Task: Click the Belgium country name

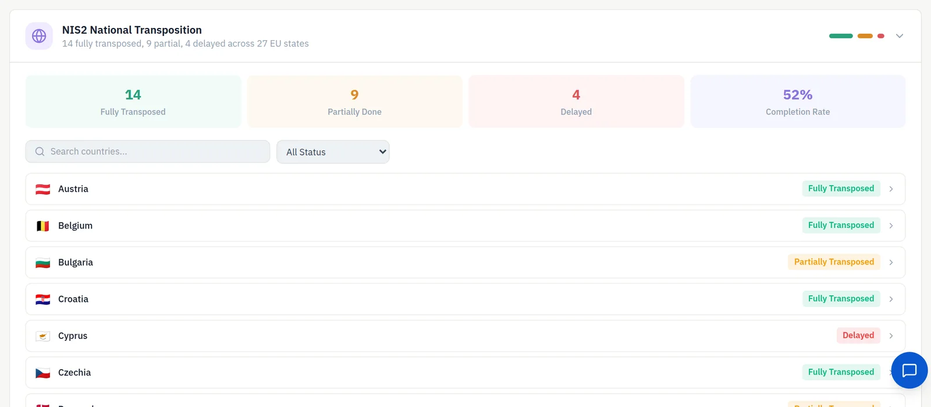Action: [x=75, y=226]
